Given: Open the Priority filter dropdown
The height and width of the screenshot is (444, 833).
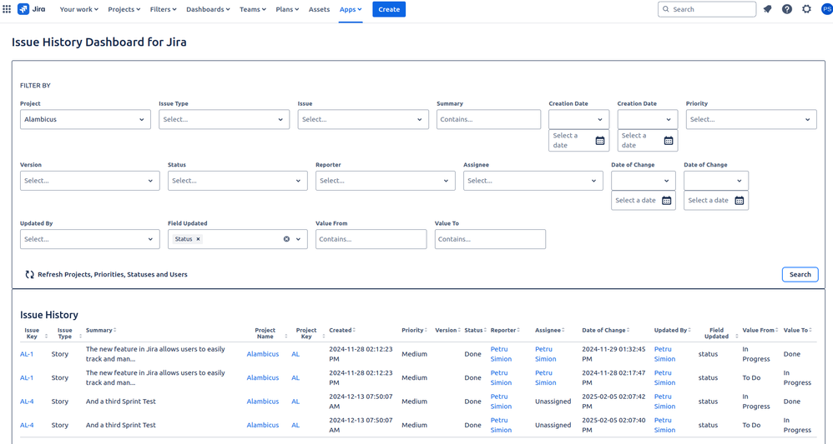Looking at the screenshot, I should click(x=751, y=119).
